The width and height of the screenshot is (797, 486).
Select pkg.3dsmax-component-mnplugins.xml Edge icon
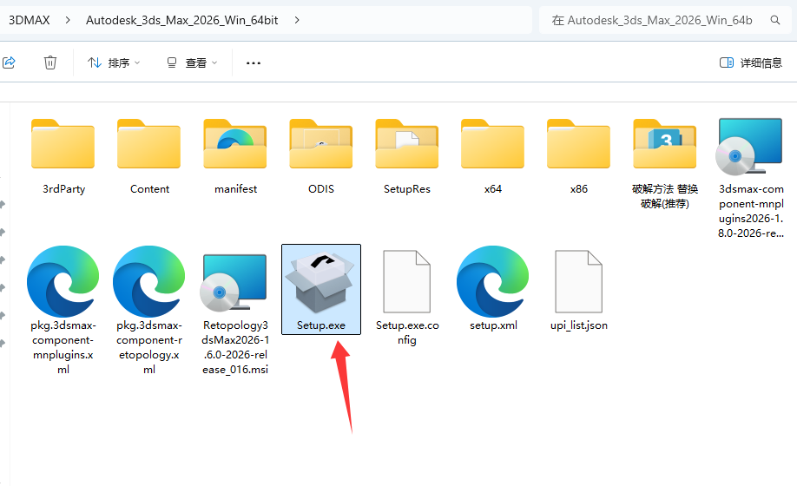point(63,281)
